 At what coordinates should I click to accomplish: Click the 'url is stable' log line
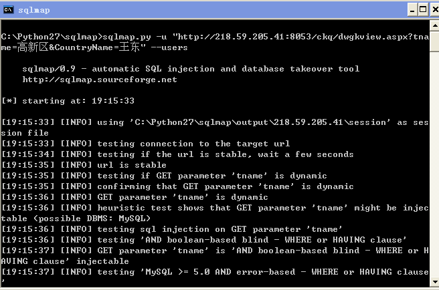click(x=84, y=165)
